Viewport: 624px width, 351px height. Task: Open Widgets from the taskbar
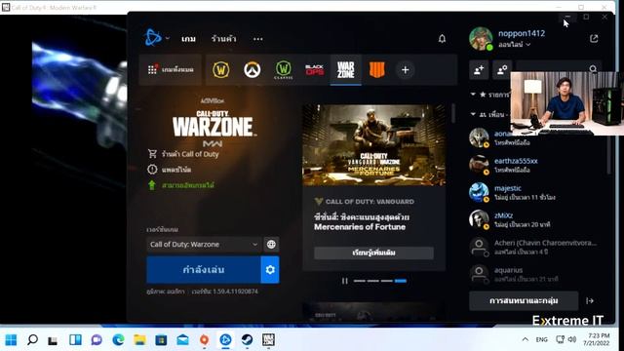click(75, 340)
